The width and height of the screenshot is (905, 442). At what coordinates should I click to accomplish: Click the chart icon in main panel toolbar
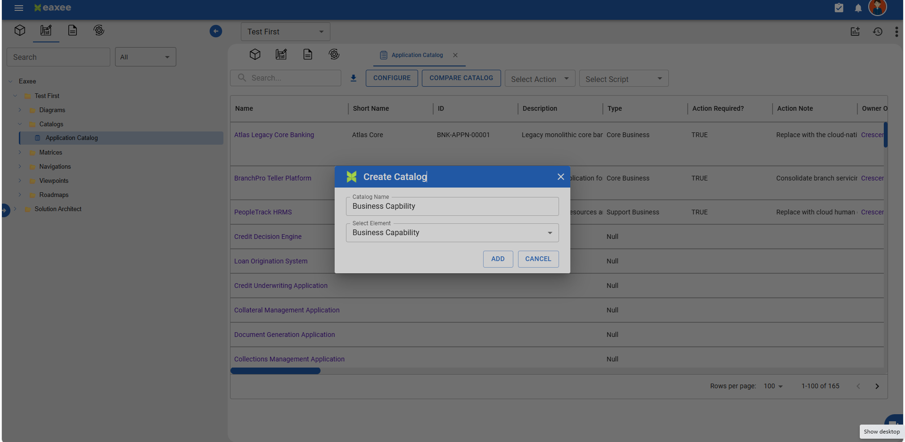click(x=281, y=54)
